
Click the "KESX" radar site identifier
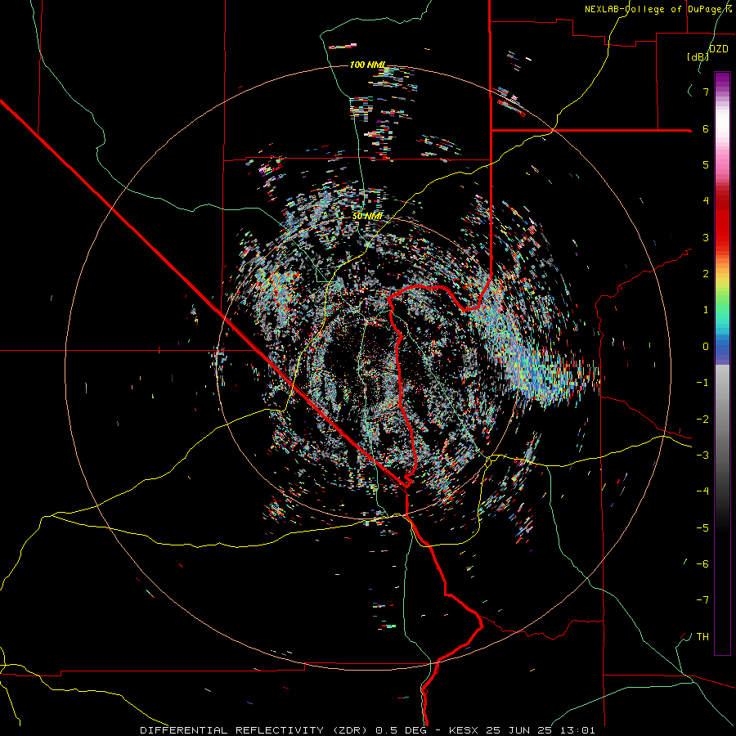click(x=464, y=730)
